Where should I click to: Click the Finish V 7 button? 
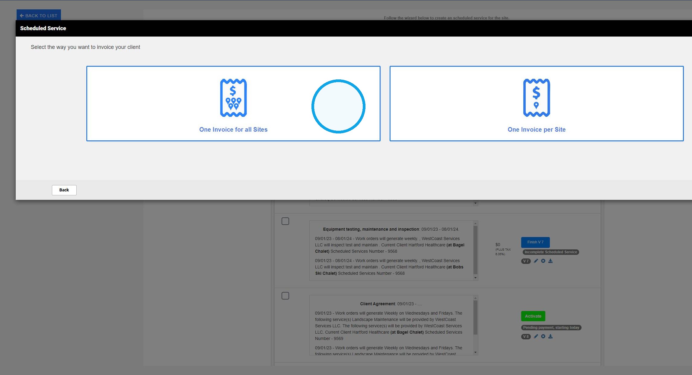(x=535, y=242)
